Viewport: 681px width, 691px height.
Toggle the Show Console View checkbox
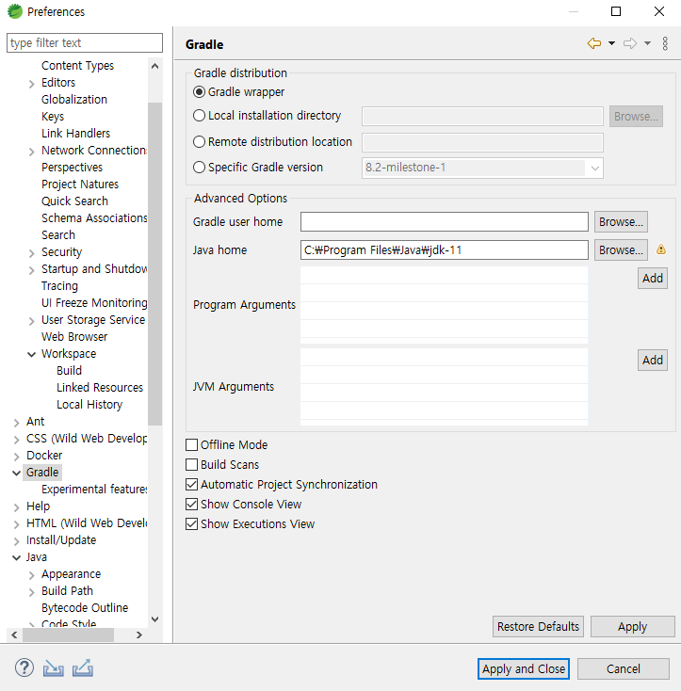[192, 505]
